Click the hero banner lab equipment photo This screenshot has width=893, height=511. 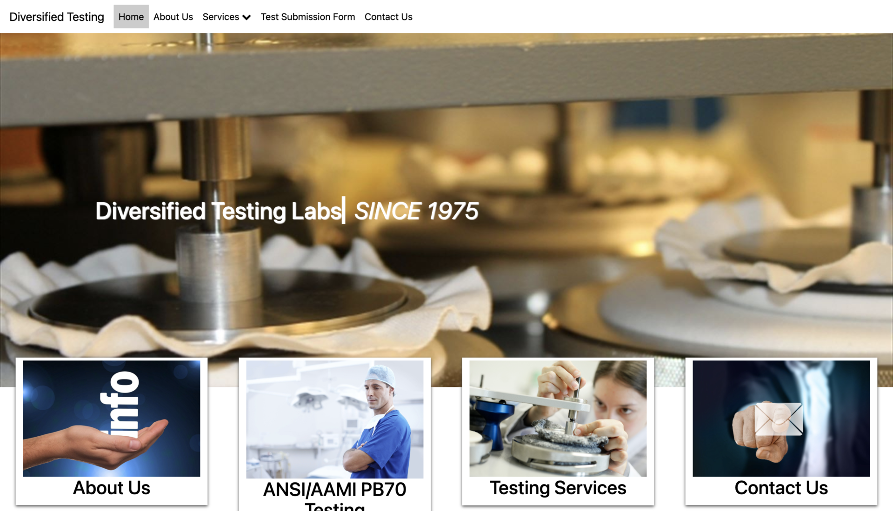click(446, 139)
